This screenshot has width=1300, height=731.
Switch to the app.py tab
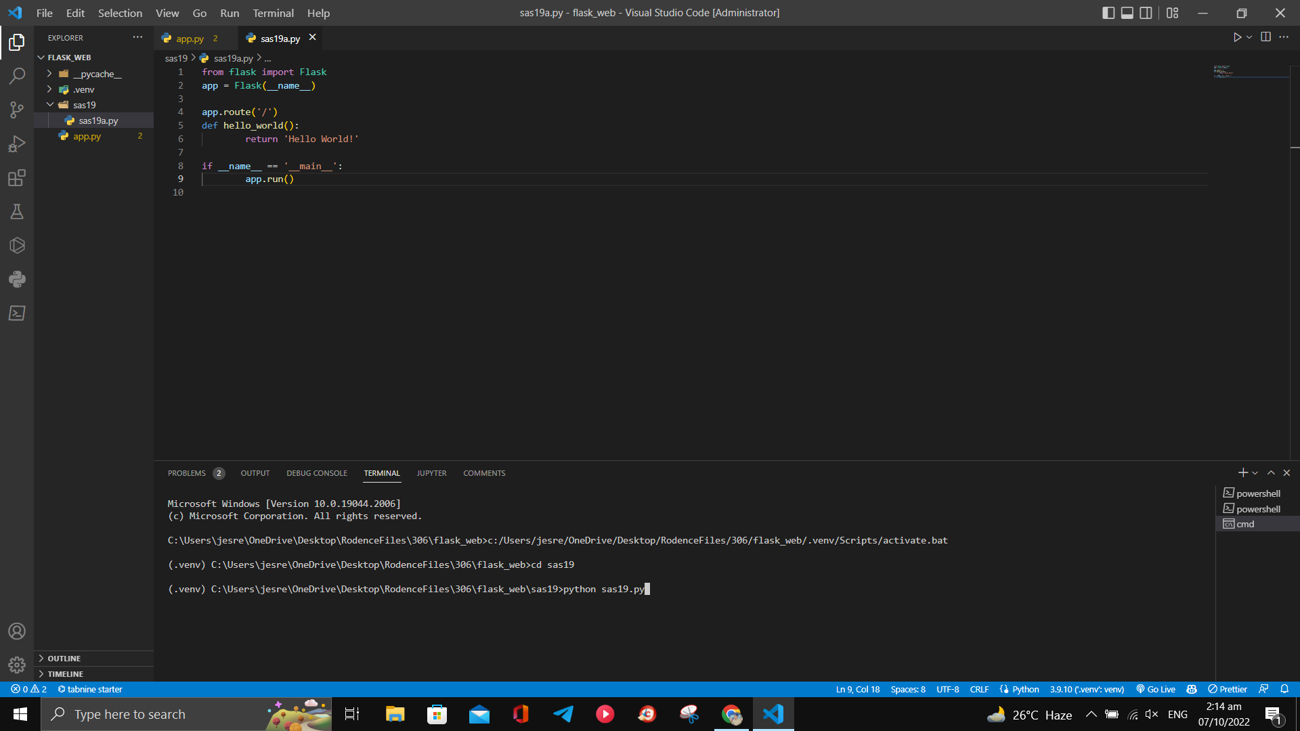190,39
